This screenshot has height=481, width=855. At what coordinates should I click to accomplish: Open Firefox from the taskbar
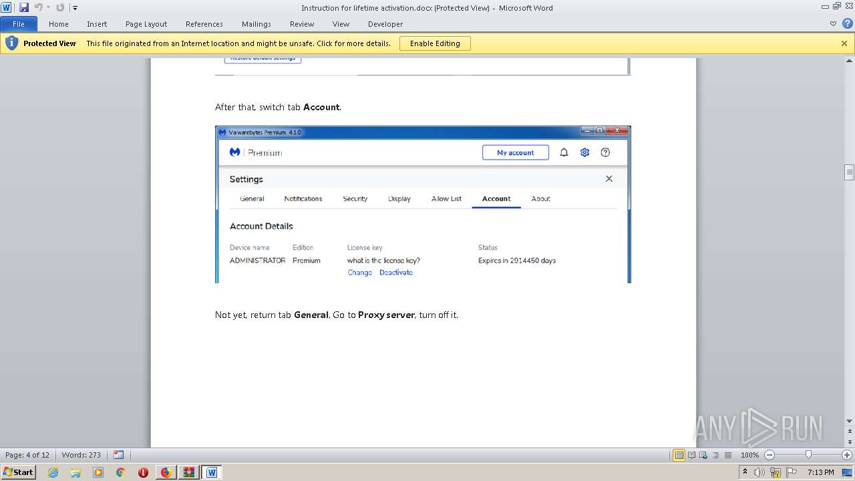pyautogui.click(x=166, y=472)
